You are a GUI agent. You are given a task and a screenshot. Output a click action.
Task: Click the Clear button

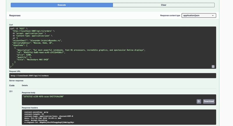164,5
